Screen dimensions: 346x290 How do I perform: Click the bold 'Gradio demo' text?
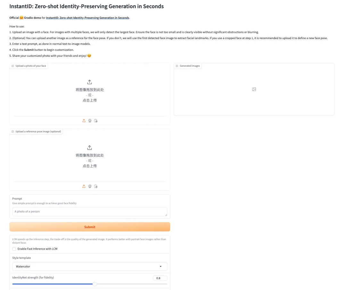[32, 18]
